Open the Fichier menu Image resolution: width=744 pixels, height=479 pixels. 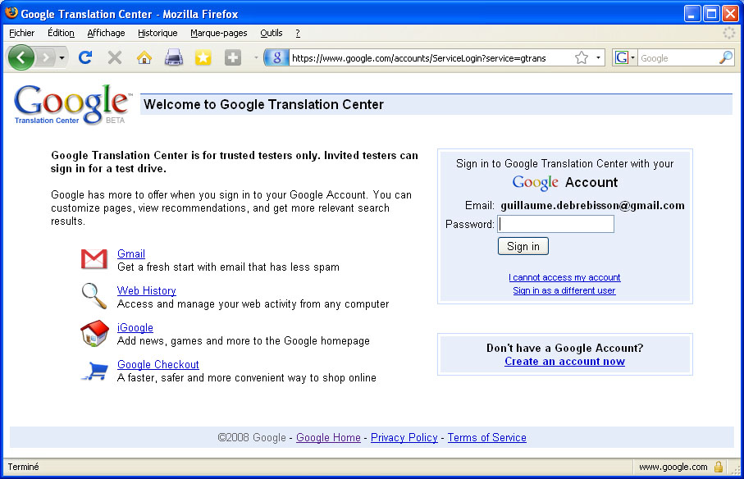pyautogui.click(x=22, y=33)
